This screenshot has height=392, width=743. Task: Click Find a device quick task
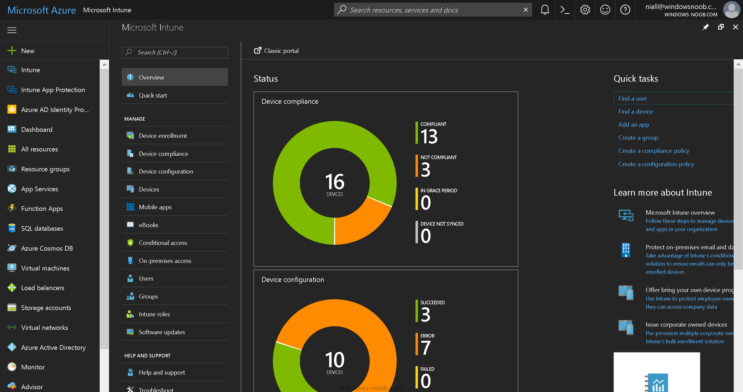pyautogui.click(x=635, y=111)
